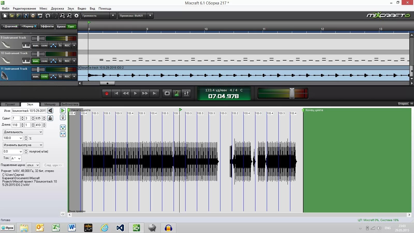This screenshot has height=233, width=414.
Task: Click the Эффекты button
Action: click(47, 26)
